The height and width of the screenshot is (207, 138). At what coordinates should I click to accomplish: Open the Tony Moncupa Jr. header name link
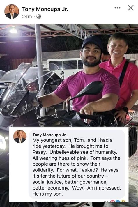[x=45, y=9]
